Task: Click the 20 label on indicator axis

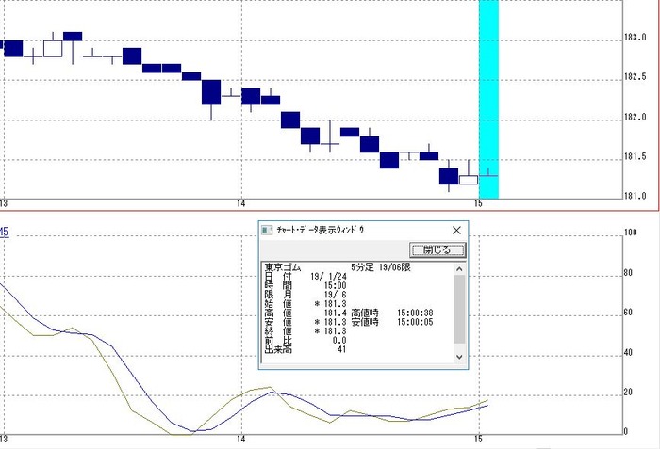Action: click(x=628, y=393)
